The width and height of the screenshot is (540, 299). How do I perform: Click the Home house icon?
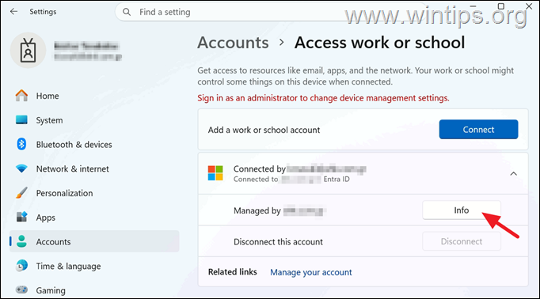[21, 96]
